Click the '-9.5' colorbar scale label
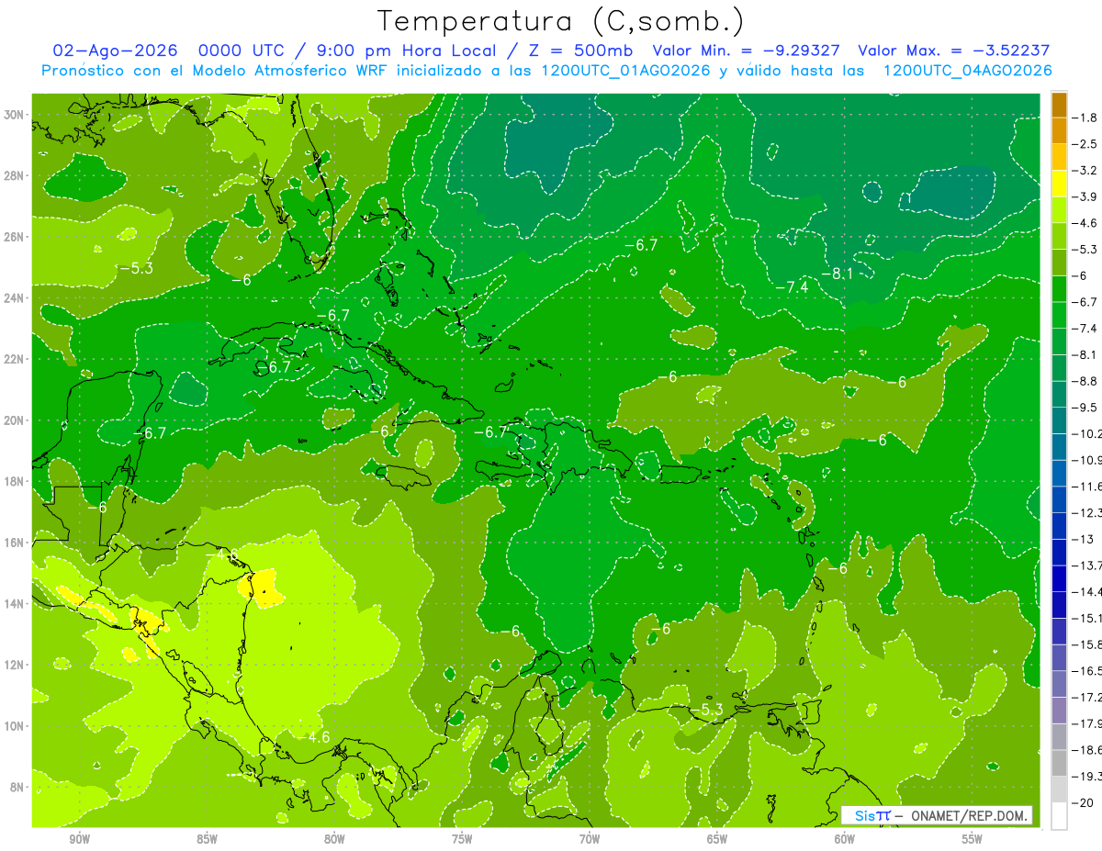Image resolution: width=1102 pixels, height=851 pixels. click(1085, 408)
